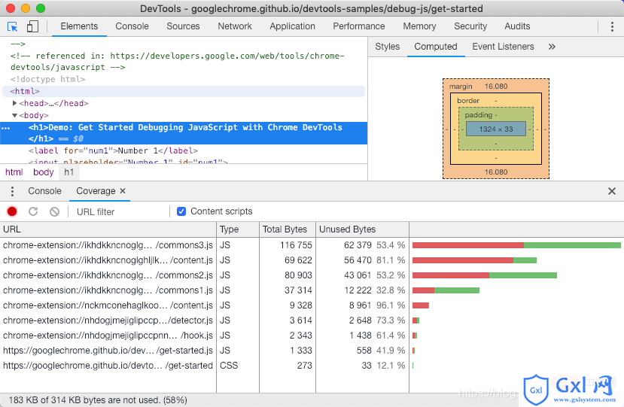Click the border label in box model
The image size is (624, 407).
point(468,101)
